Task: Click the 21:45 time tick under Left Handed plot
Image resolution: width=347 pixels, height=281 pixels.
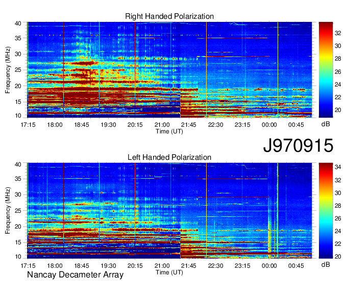Action: click(x=189, y=266)
